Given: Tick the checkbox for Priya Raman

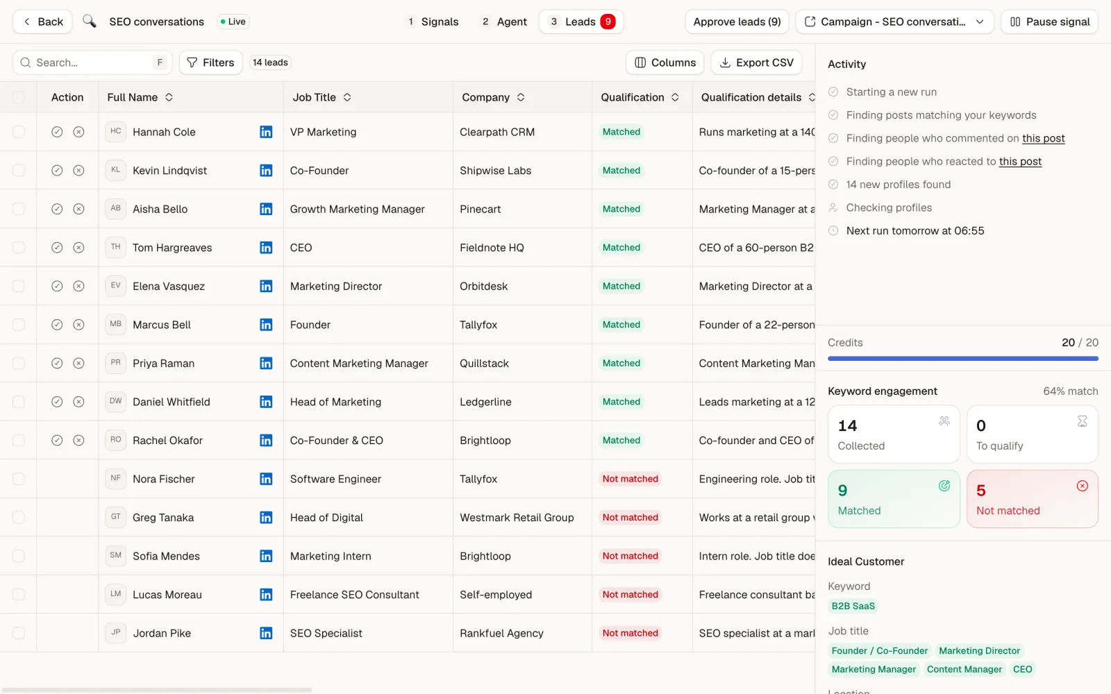Looking at the screenshot, I should (x=19, y=363).
